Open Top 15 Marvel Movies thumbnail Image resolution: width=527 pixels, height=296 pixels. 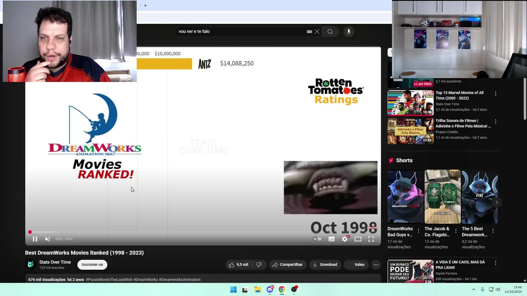pos(410,102)
